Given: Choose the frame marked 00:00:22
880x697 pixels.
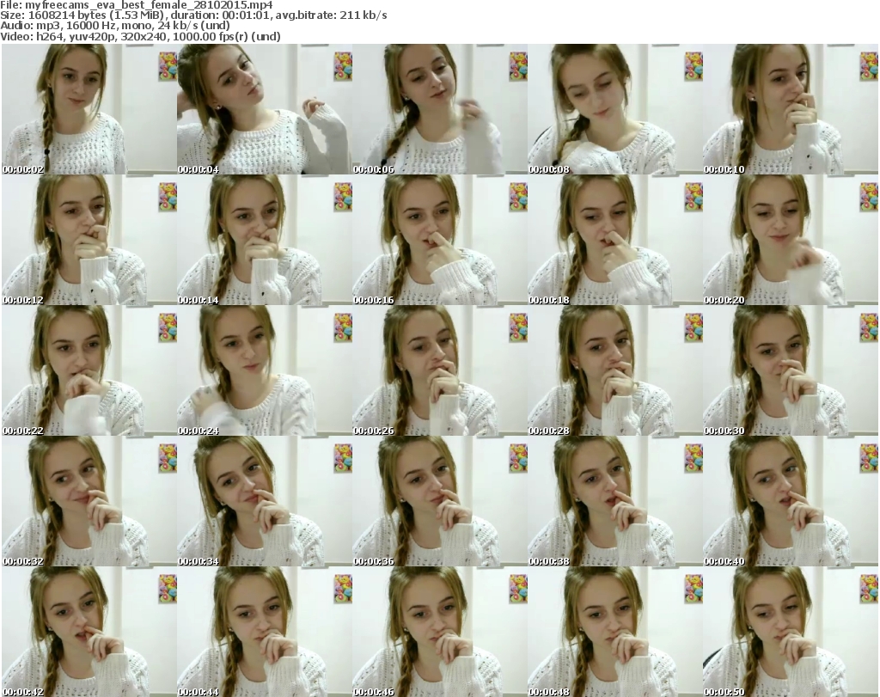Looking at the screenshot, I should [x=89, y=370].
